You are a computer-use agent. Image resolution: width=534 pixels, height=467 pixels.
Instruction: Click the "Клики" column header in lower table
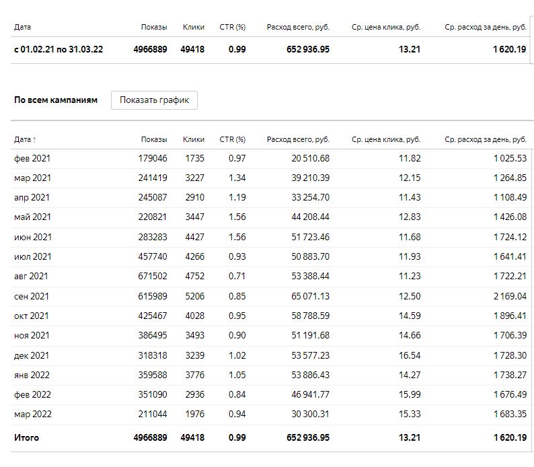[194, 139]
